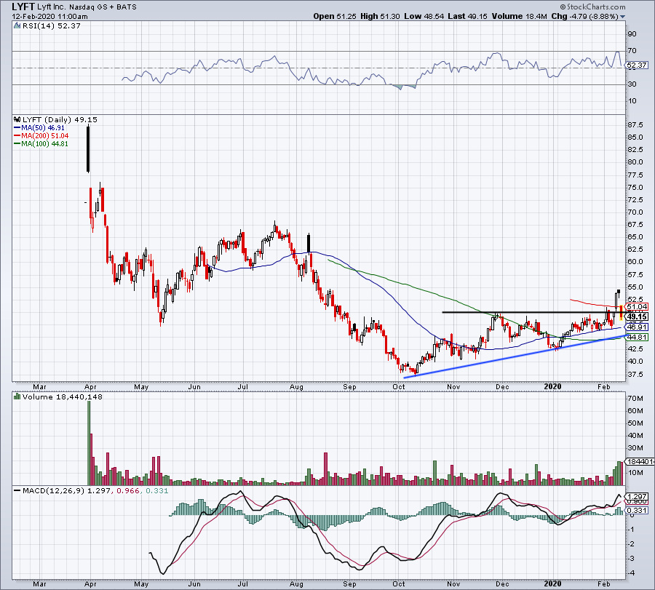The height and width of the screenshot is (590, 655).
Task: Click the LYFT candlestick legend icon
Action: click(17, 119)
